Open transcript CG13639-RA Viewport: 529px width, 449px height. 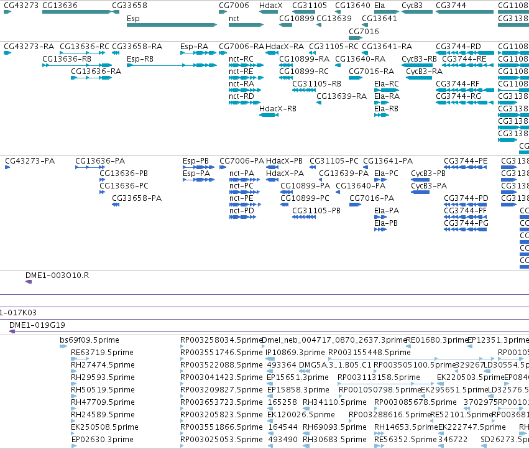click(319, 103)
